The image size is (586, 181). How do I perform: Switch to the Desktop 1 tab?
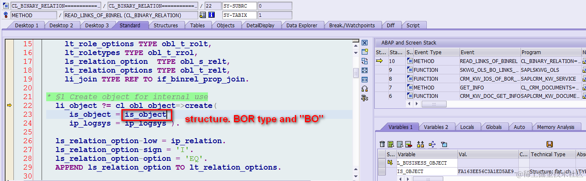27,25
